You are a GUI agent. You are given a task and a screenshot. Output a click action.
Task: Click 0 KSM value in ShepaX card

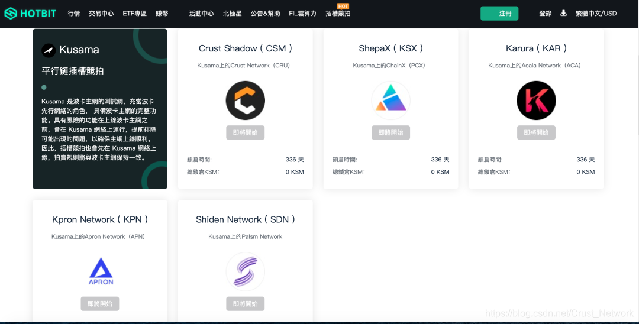tap(440, 172)
